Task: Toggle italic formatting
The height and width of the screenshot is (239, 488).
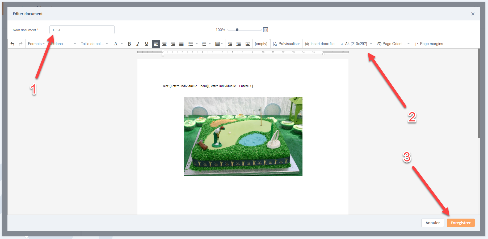Action: [x=138, y=44]
